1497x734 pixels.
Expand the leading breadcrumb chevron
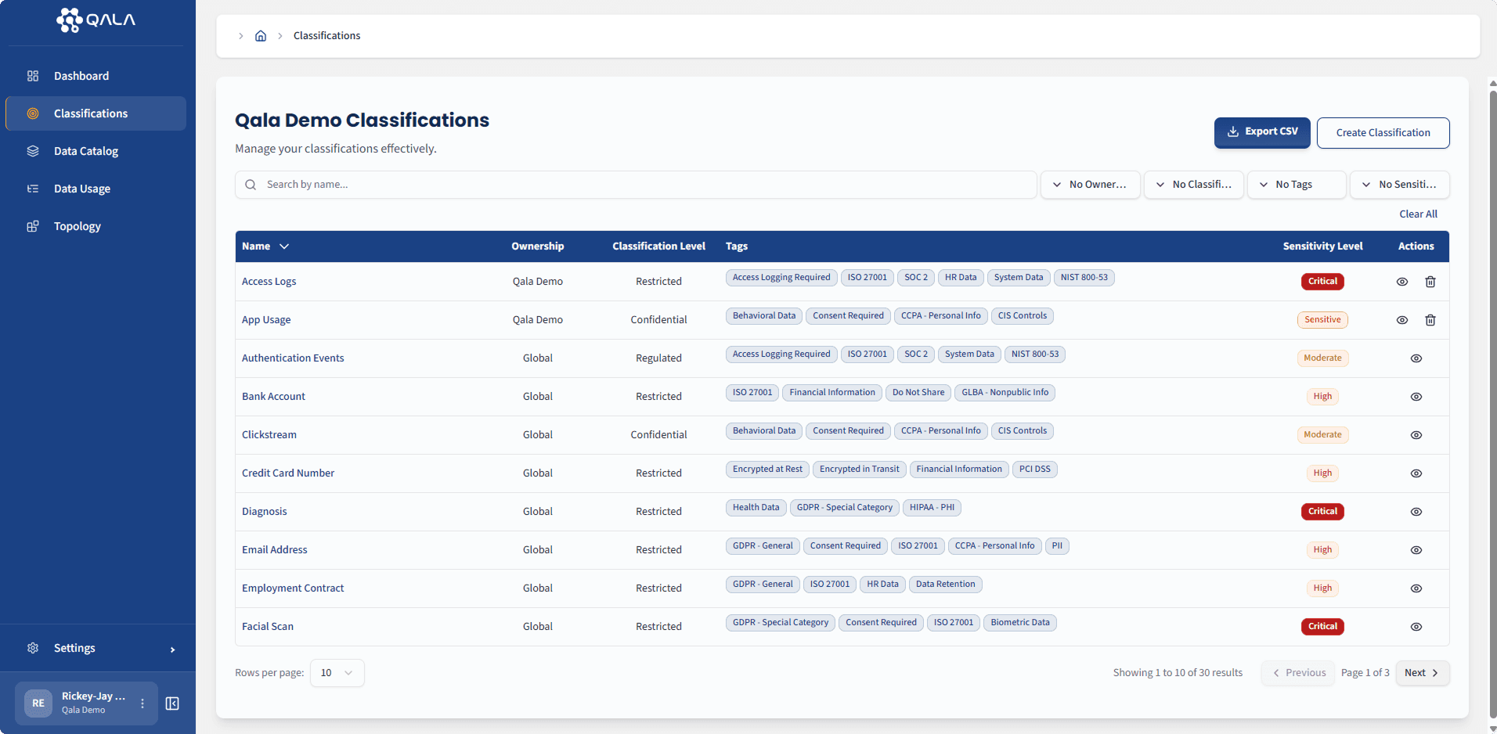(x=240, y=36)
